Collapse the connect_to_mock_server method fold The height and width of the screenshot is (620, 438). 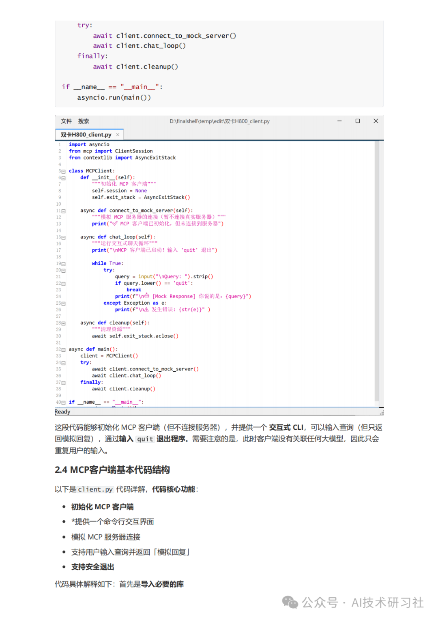[x=64, y=211]
